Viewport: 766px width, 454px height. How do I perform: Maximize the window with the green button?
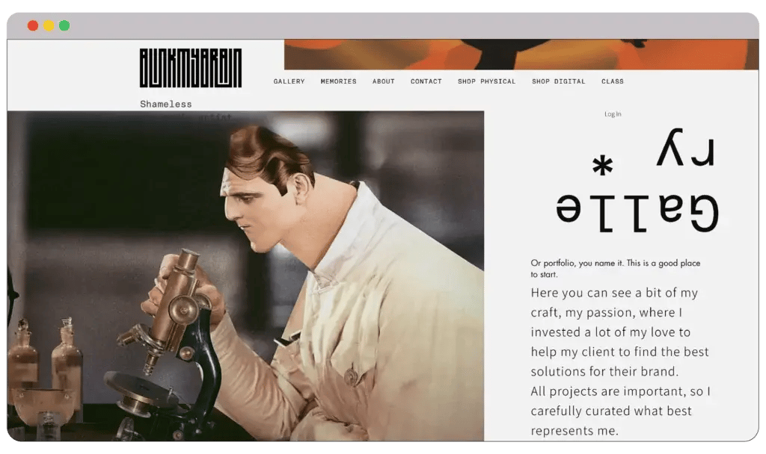point(64,26)
